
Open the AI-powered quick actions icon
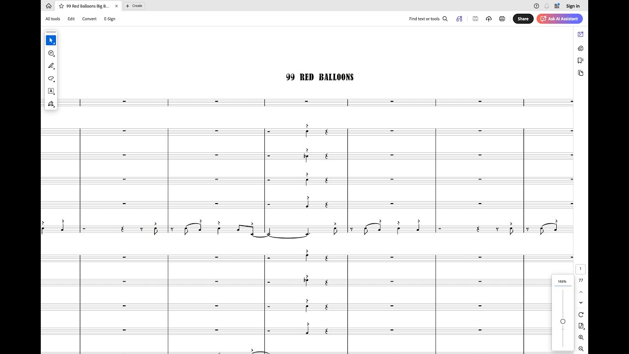(459, 19)
